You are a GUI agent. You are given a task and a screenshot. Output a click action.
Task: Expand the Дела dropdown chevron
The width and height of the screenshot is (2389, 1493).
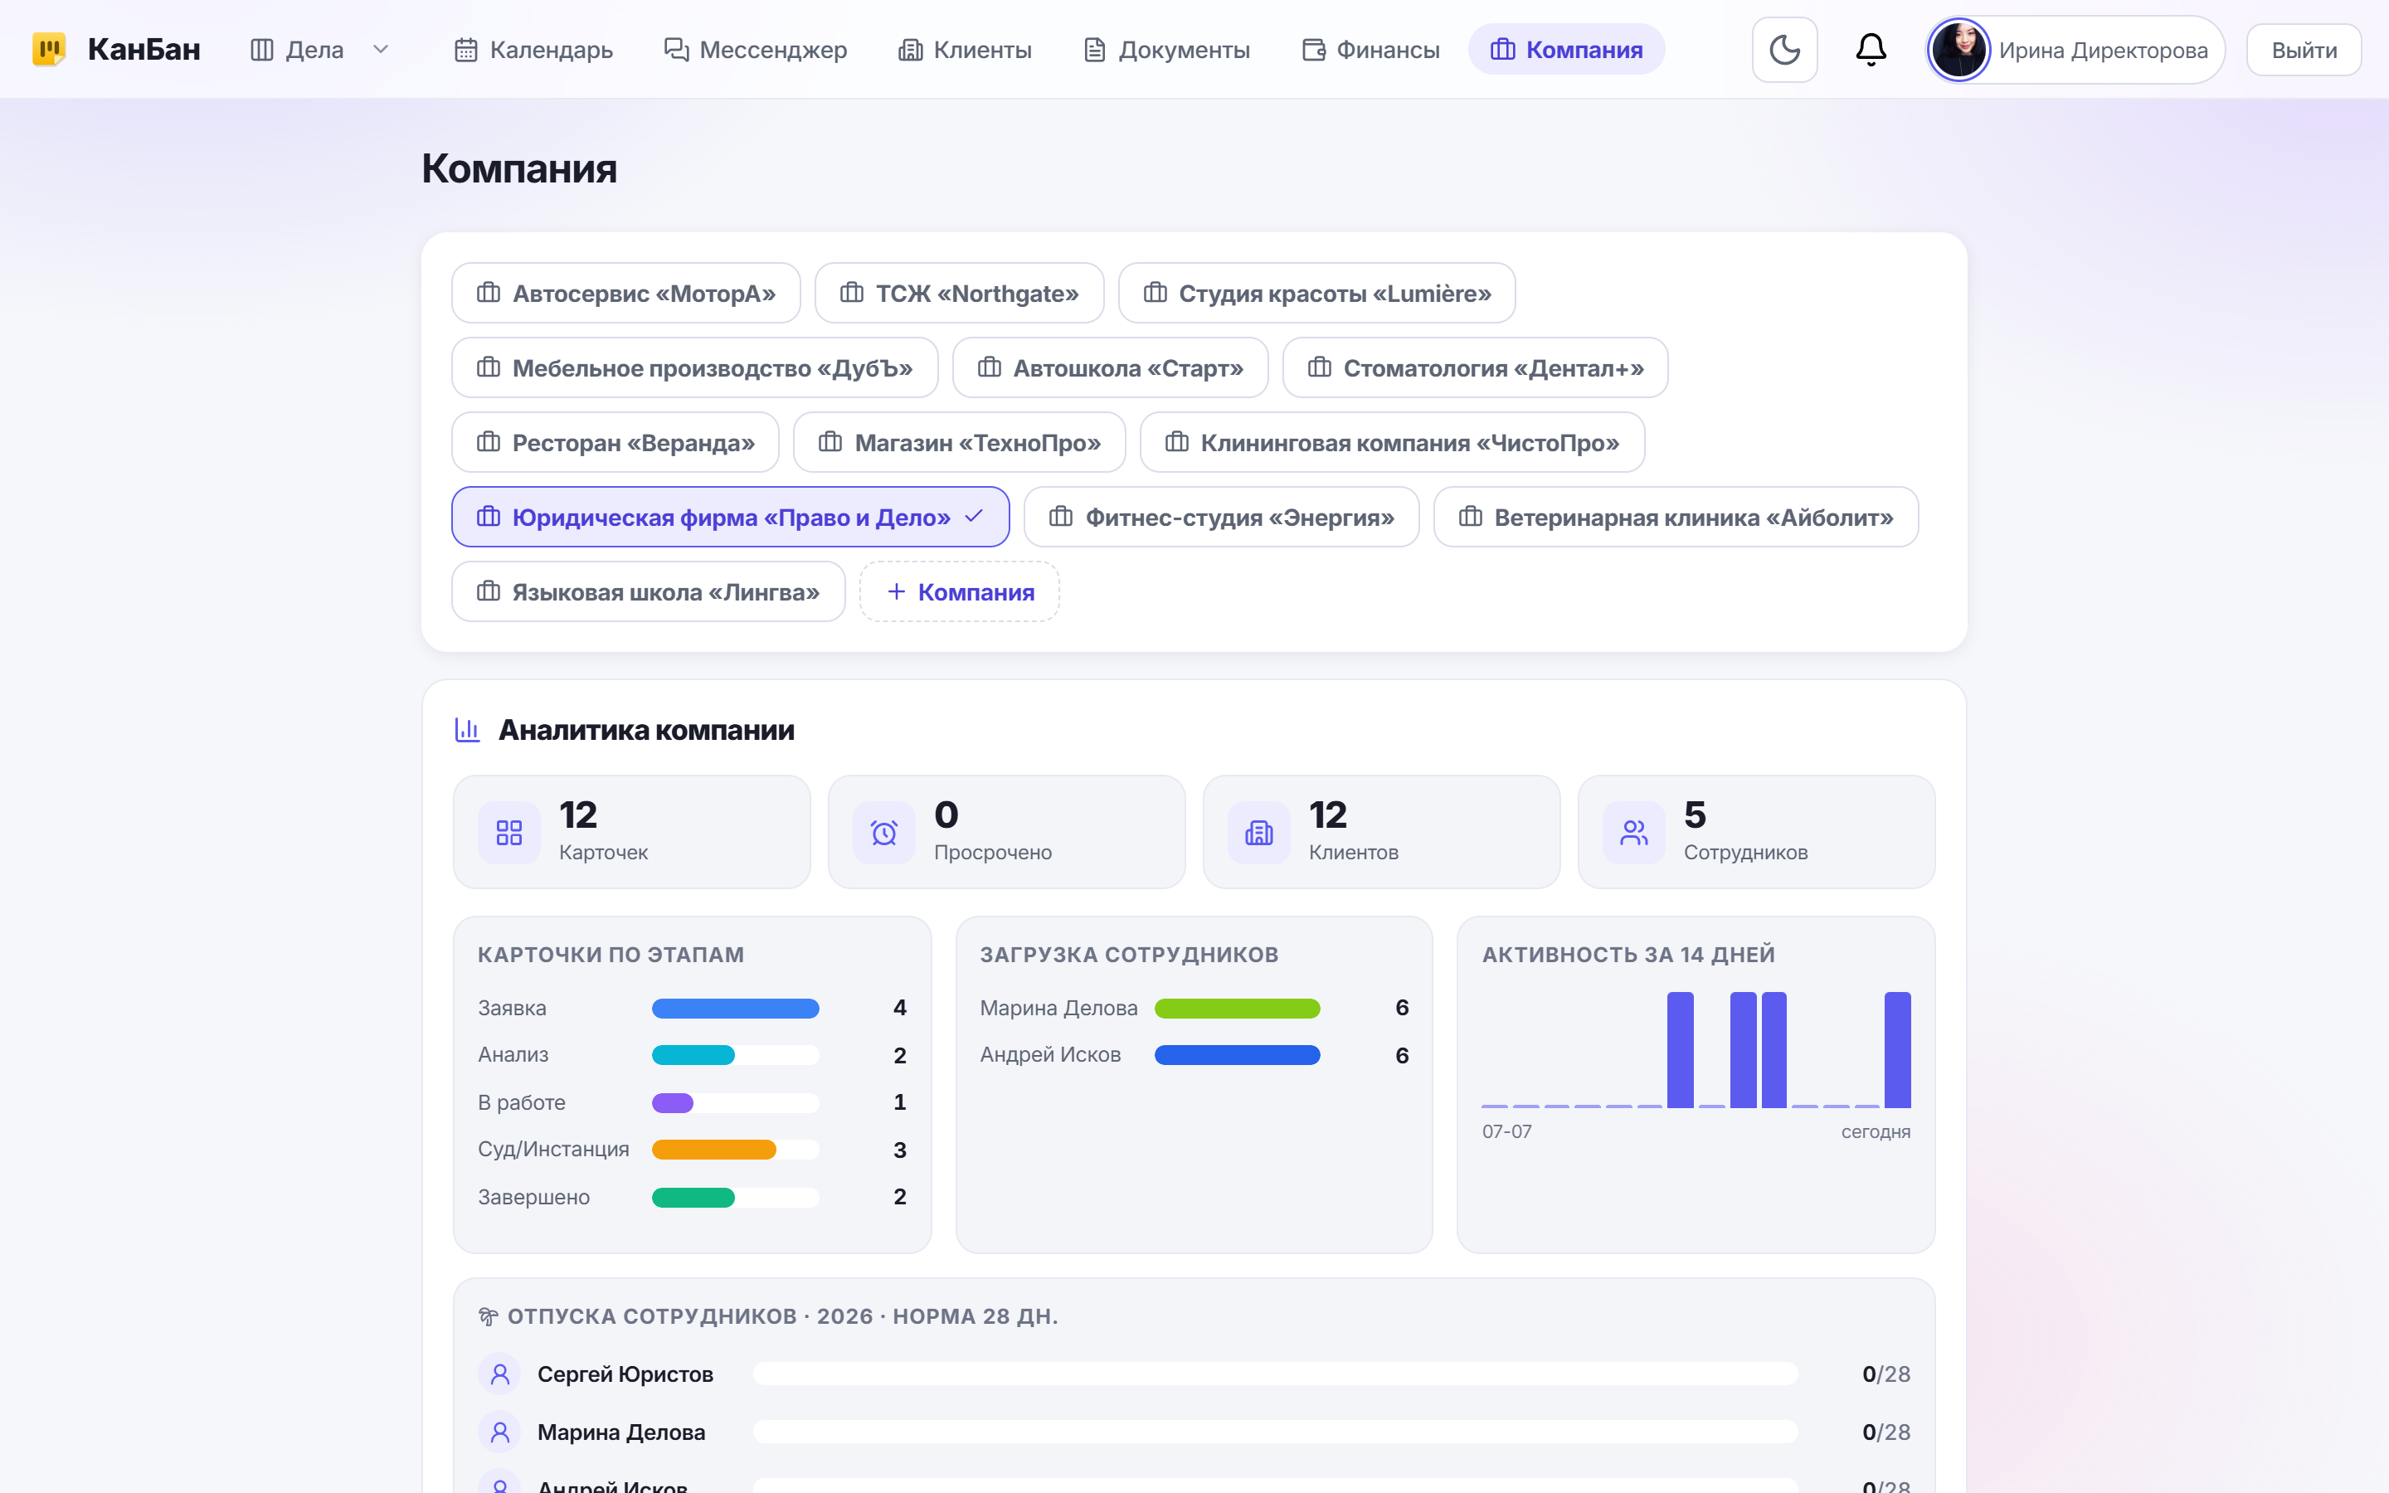381,50
